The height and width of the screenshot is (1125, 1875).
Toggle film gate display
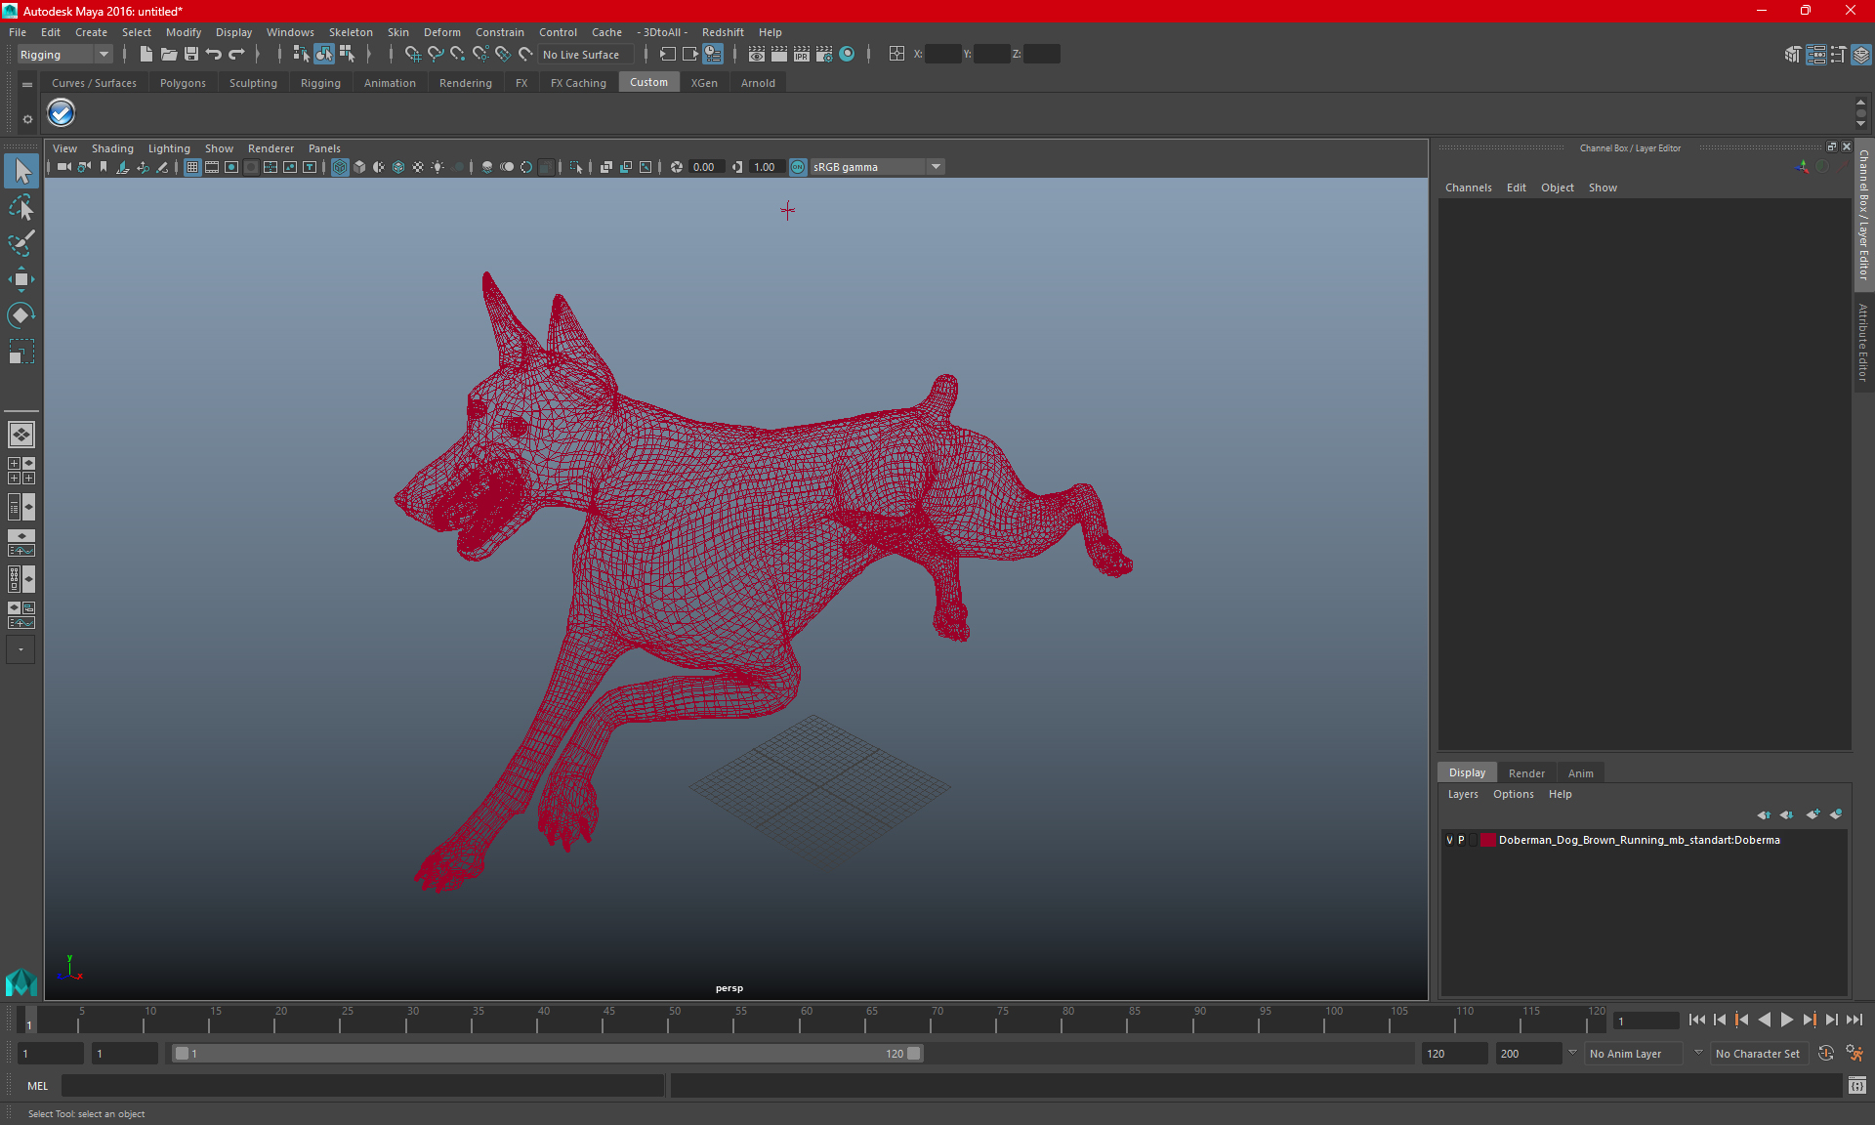212,167
